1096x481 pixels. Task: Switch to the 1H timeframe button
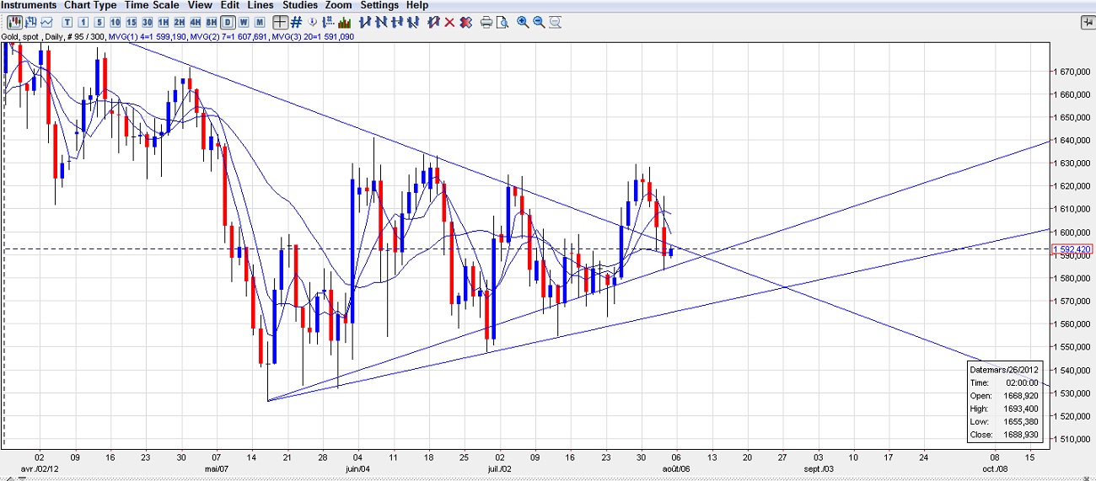pos(164,22)
